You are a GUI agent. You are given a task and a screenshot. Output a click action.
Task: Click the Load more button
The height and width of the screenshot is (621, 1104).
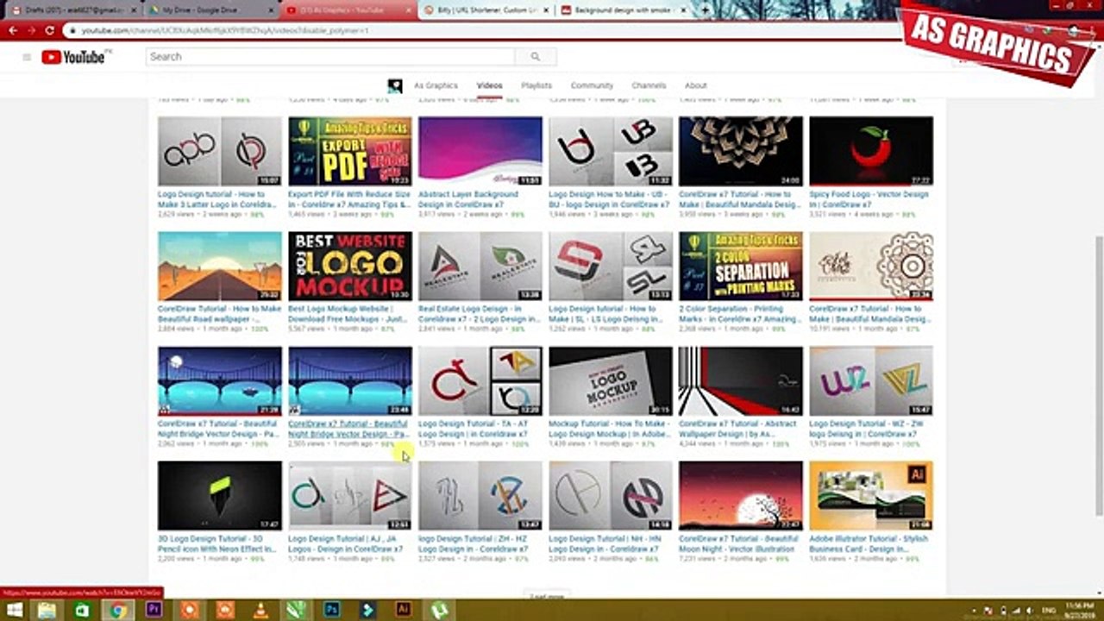[x=547, y=596]
